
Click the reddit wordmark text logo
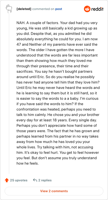[97, 9]
